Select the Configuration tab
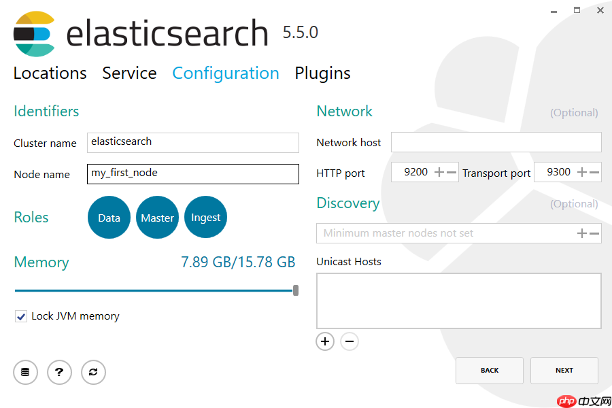This screenshot has height=408, width=612. [x=226, y=73]
